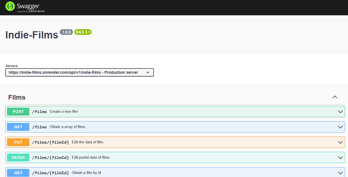Click 'Edit partial data of films' text
The width and height of the screenshot is (348, 177).
(x=91, y=158)
